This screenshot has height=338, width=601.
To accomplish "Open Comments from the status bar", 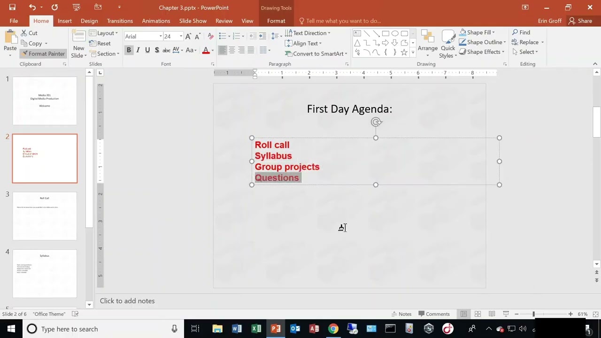I will click(433, 314).
